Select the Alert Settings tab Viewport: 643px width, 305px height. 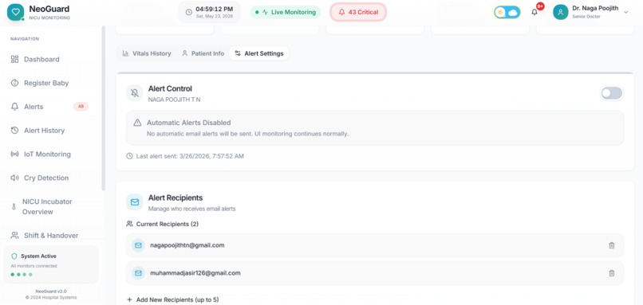coord(259,53)
